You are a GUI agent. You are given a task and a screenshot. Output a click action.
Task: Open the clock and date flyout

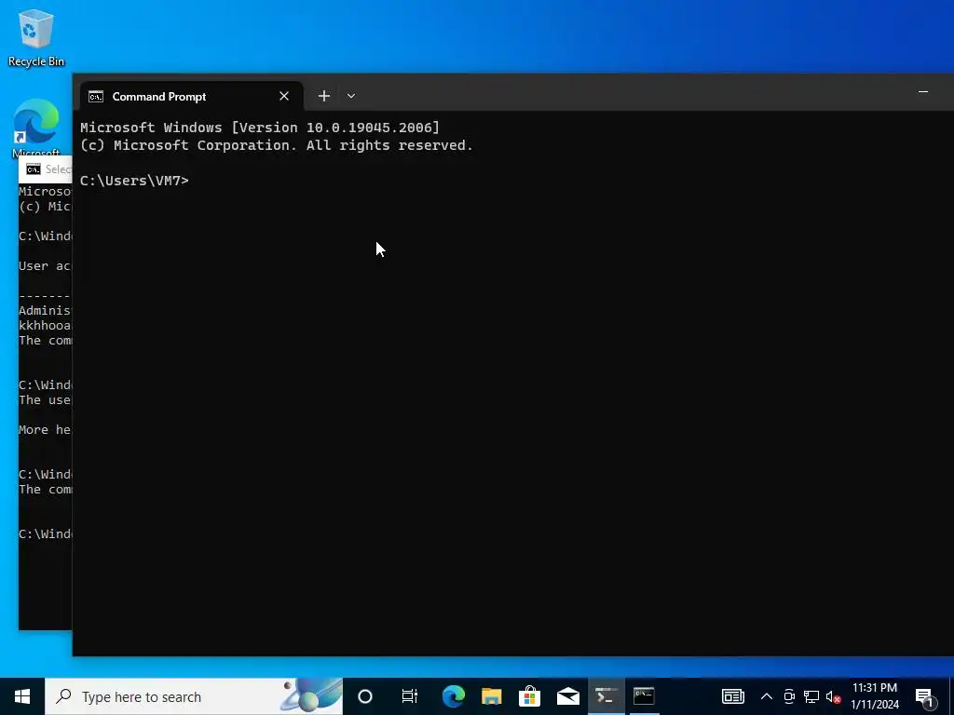(875, 696)
